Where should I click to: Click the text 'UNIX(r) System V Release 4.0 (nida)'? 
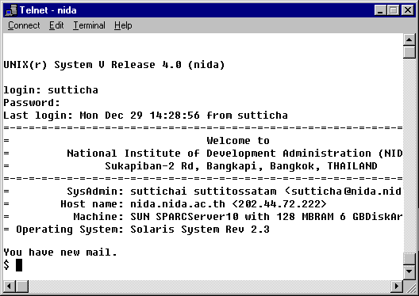click(x=114, y=65)
